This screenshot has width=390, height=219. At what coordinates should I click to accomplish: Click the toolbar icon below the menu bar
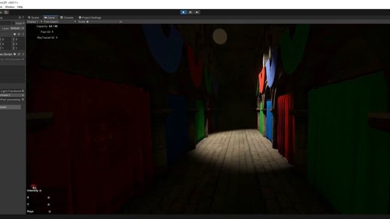point(7,12)
